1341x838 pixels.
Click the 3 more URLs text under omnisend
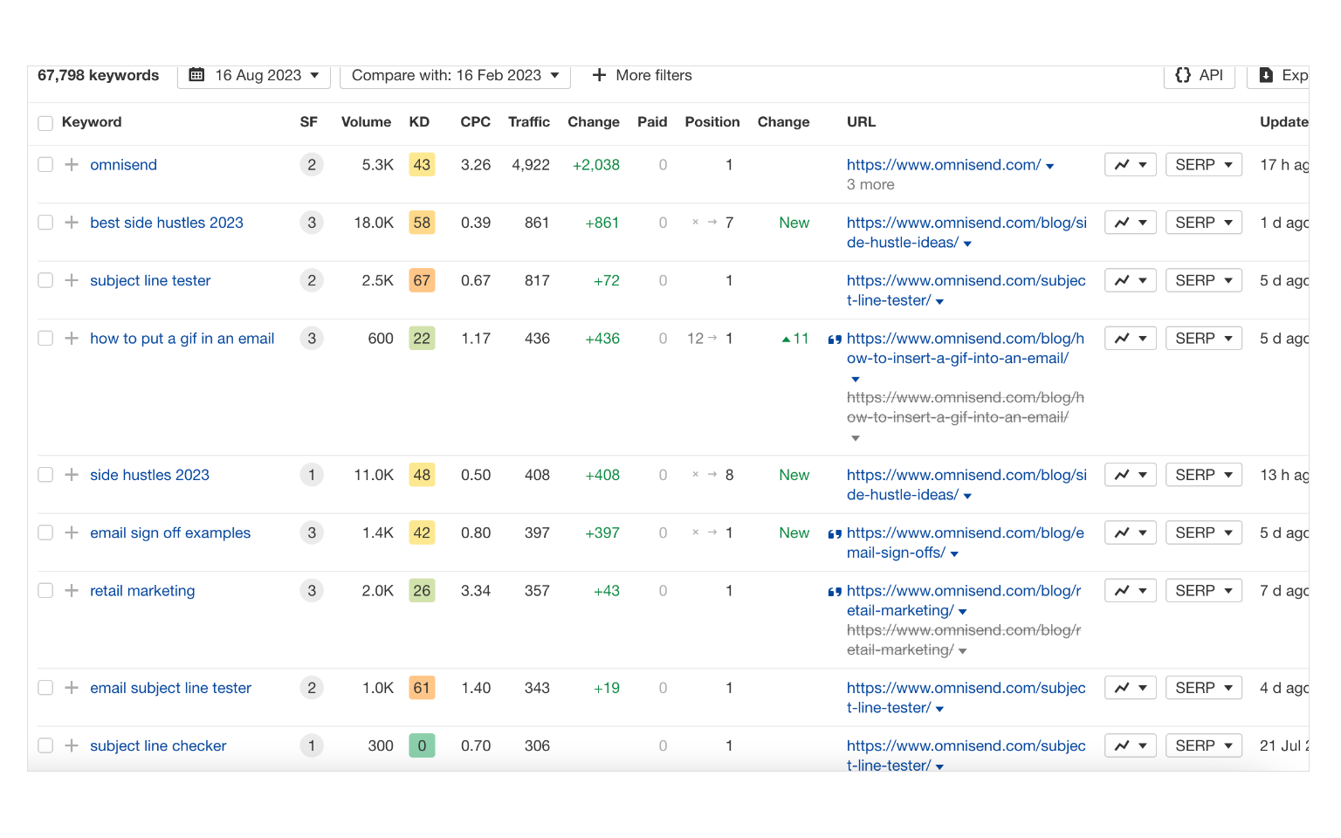(x=870, y=185)
